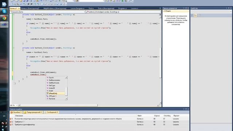The height and width of the screenshot is (131, 233).
Task: Click the start debugging play icon
Action: pyautogui.click(x=59, y=1)
